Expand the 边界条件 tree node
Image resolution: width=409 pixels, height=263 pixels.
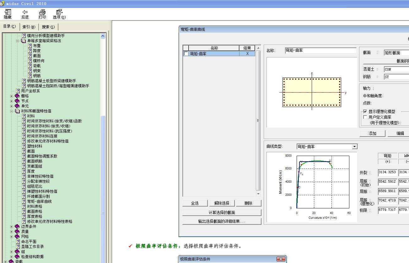click(12, 227)
